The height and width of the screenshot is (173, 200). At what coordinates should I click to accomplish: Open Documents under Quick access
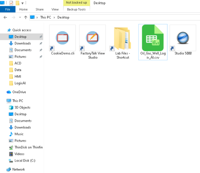(x=23, y=50)
